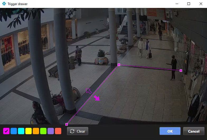The width and height of the screenshot is (207, 140).
Task: Select the magenta color swatch
Action: tap(6, 131)
